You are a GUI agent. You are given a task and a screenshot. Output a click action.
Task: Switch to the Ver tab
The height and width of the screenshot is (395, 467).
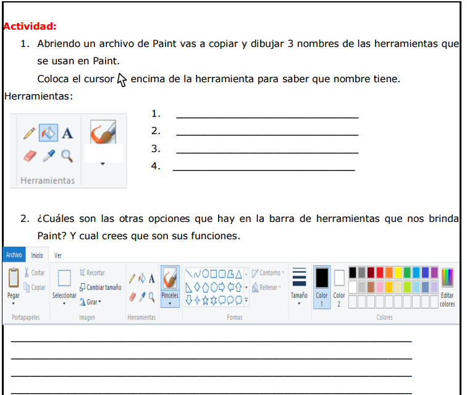58,255
